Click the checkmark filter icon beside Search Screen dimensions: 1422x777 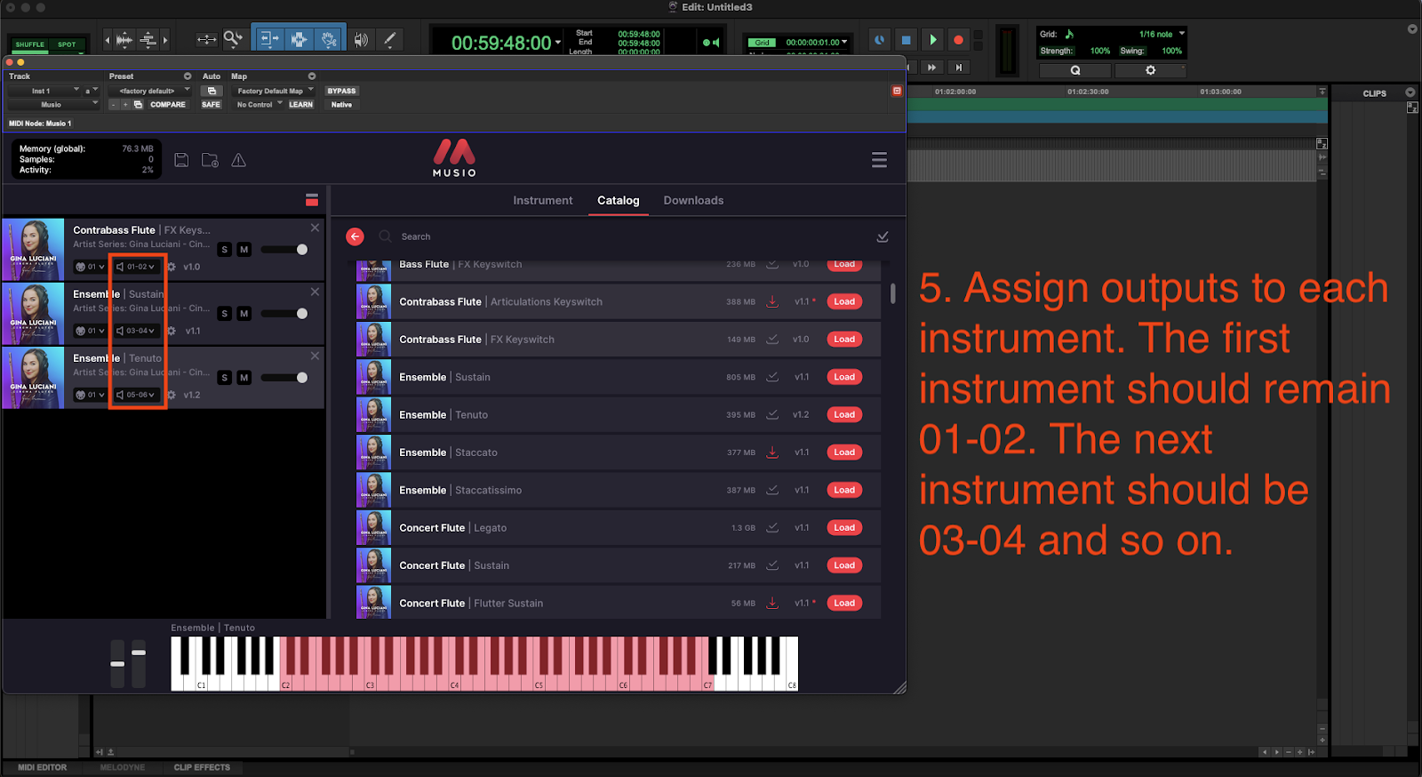tap(883, 236)
